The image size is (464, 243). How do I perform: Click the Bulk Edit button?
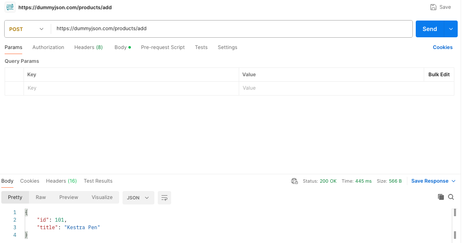pos(439,75)
